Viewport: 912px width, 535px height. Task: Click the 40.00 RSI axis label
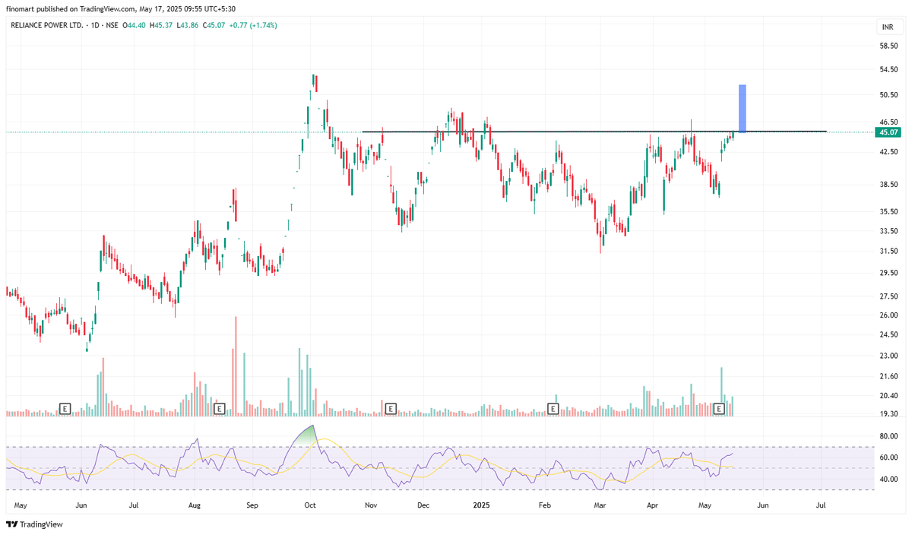[888, 480]
